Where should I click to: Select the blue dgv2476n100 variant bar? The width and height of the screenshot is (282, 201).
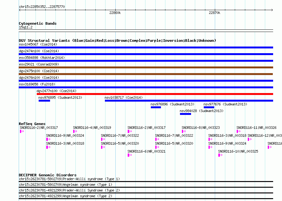[146, 81]
